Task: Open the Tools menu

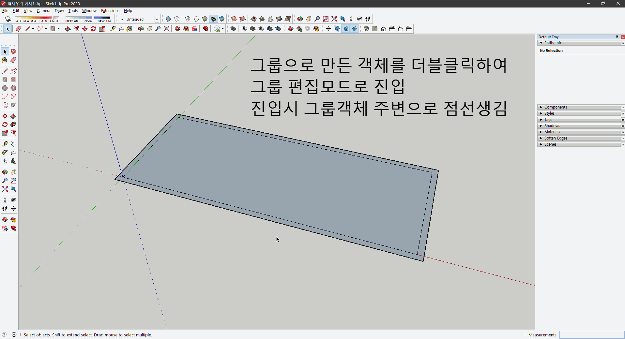Action: 72,10
